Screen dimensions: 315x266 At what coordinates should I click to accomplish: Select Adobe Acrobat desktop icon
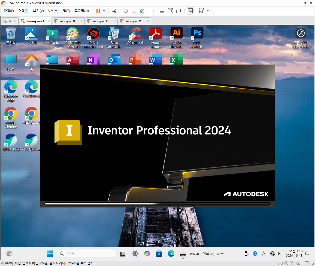click(x=156, y=38)
